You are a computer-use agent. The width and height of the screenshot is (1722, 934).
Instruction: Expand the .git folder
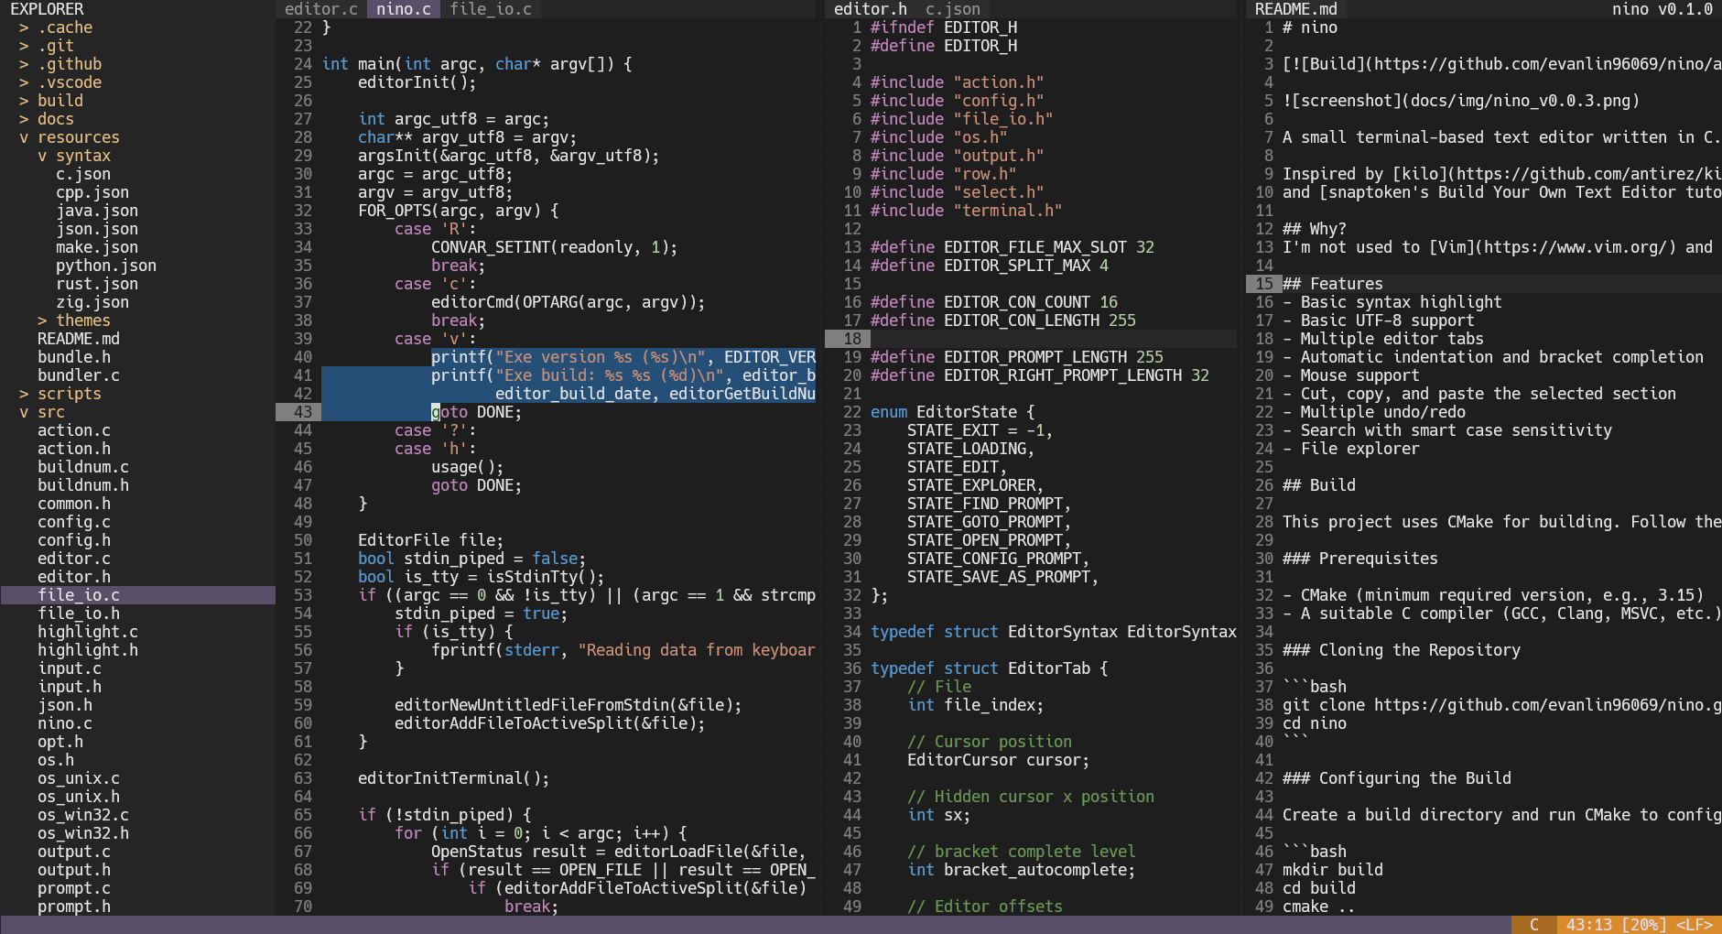(47, 46)
